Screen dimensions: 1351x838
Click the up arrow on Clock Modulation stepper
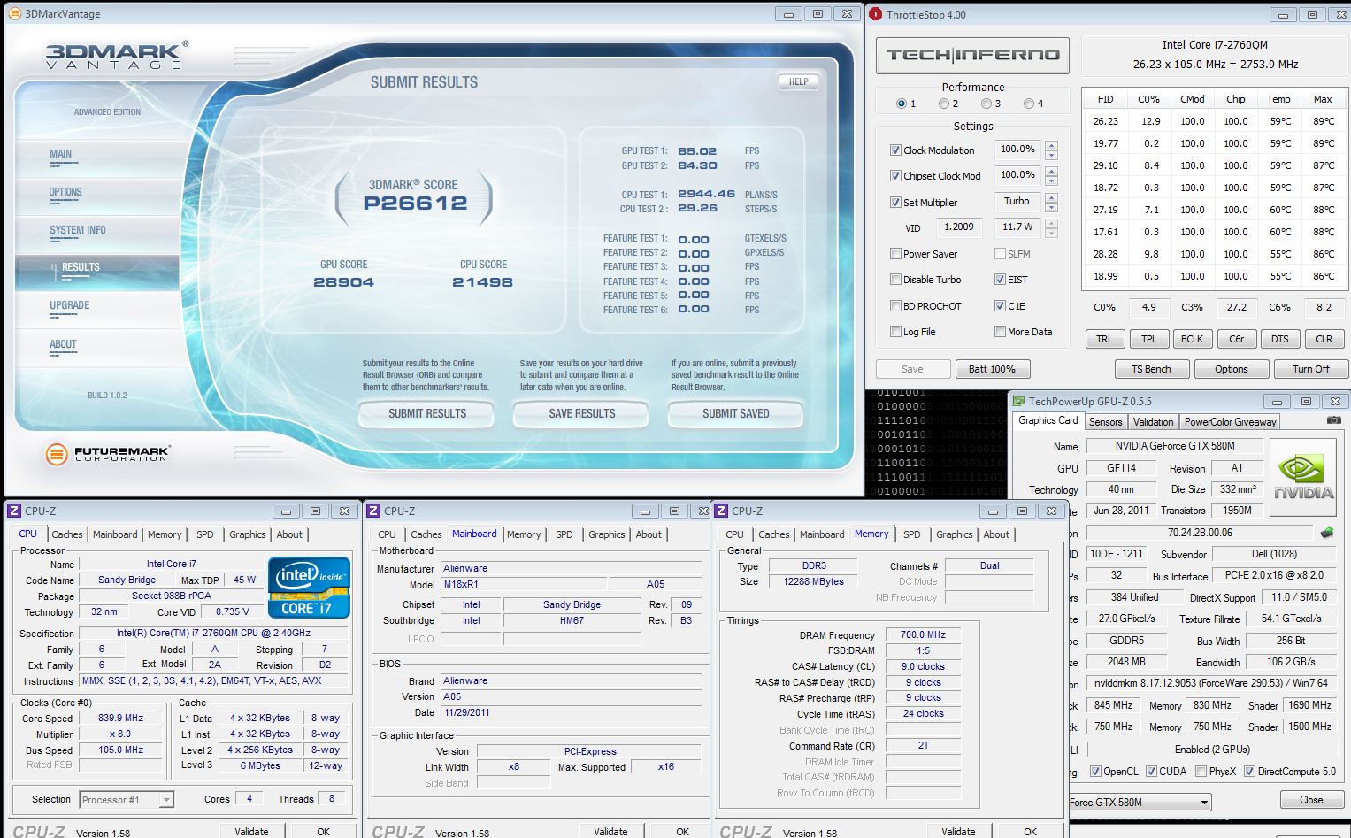tap(1051, 145)
